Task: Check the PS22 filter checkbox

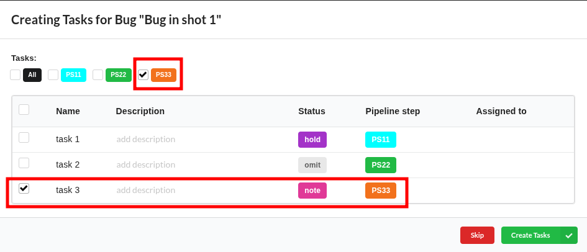Action: [98, 75]
